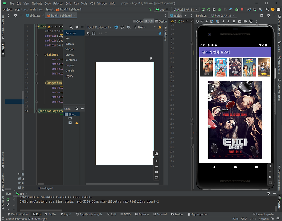
Task: Switch editor to Code view
Action: click(138, 21)
